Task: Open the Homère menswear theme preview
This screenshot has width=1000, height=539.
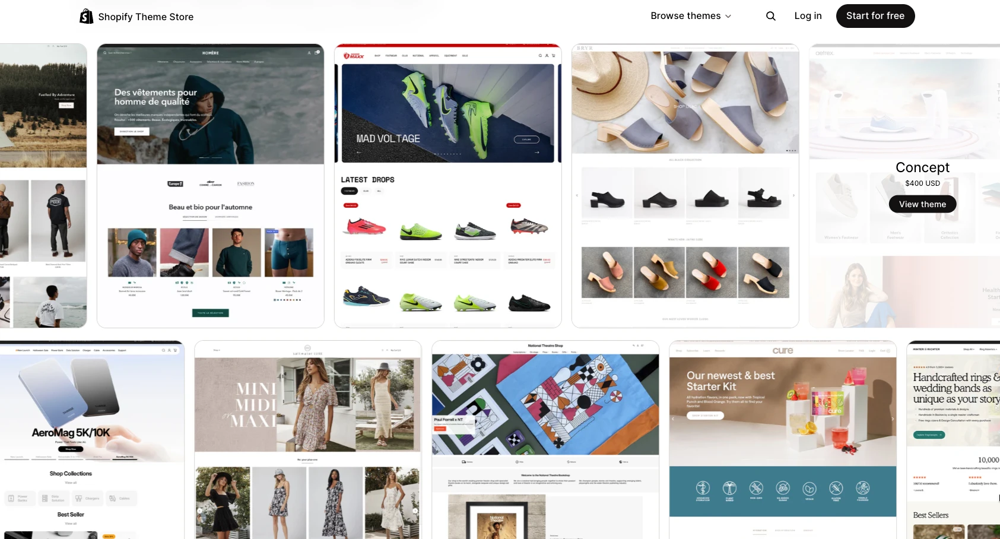Action: point(211,186)
